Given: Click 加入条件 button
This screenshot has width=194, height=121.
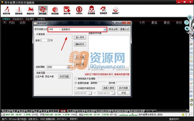Looking at the screenshot, I should point(80,37).
